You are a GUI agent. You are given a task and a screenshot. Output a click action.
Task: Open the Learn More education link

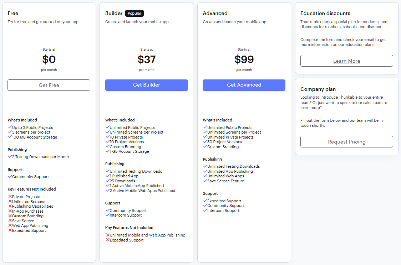tap(346, 61)
